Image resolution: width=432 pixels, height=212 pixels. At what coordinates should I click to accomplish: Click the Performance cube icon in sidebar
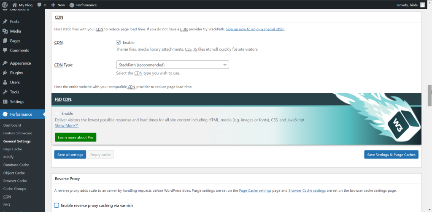point(5,114)
